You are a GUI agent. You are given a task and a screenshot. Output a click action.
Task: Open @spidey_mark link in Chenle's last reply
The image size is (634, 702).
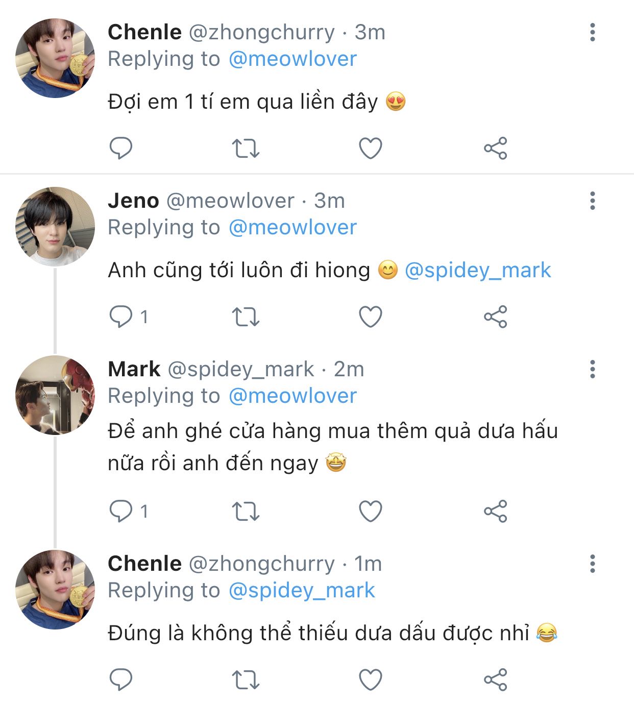tap(302, 591)
